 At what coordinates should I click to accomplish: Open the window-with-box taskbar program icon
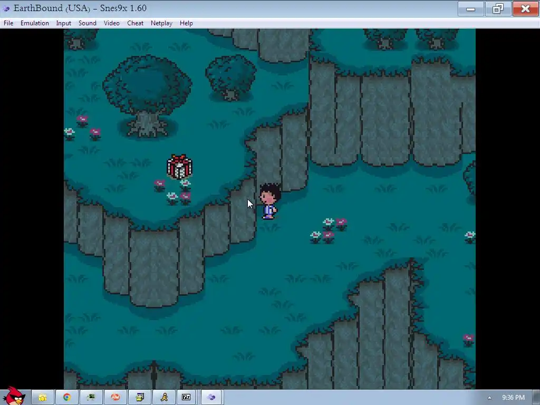pyautogui.click(x=140, y=398)
